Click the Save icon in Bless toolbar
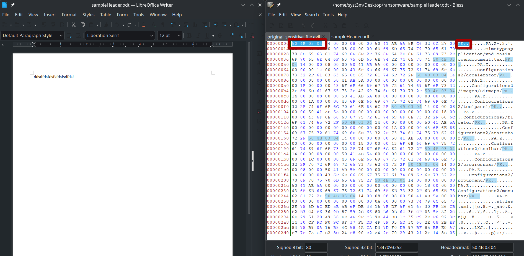 click(290, 25)
